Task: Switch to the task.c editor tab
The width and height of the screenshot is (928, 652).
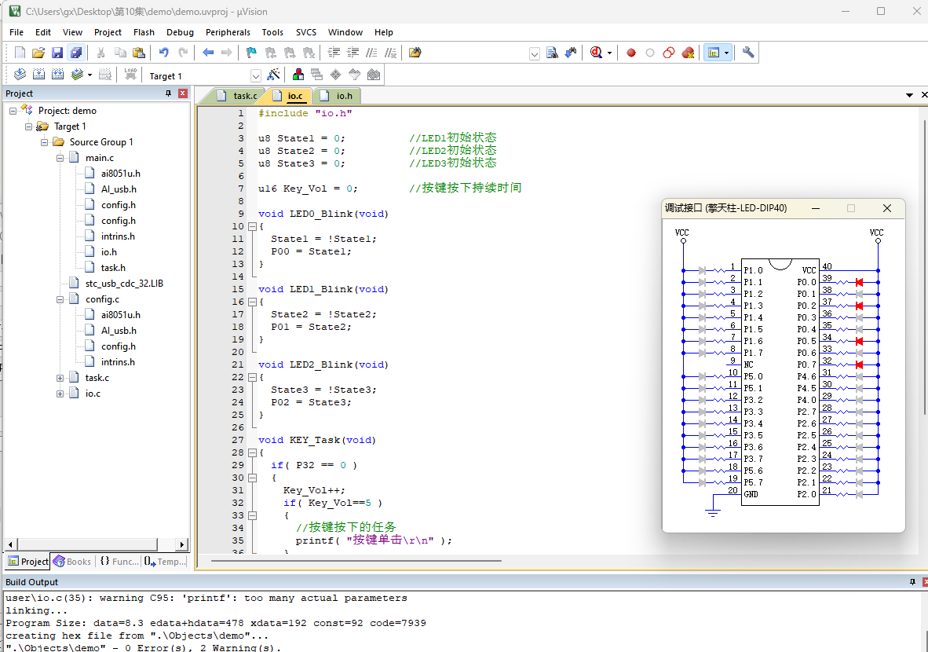Action: [x=237, y=96]
